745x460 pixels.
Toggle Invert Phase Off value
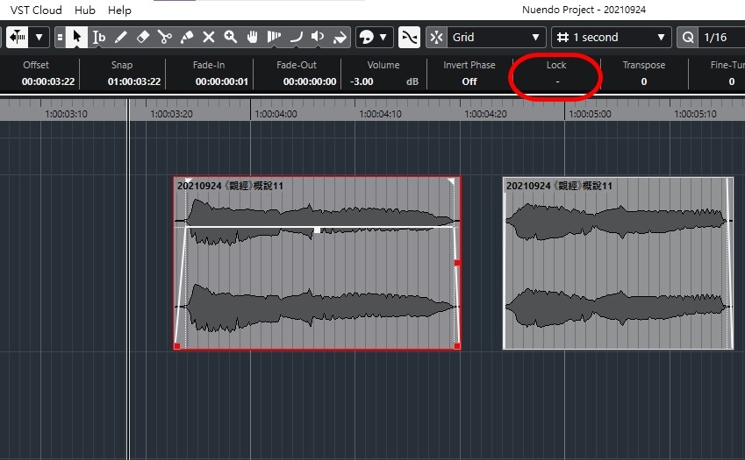pos(469,81)
